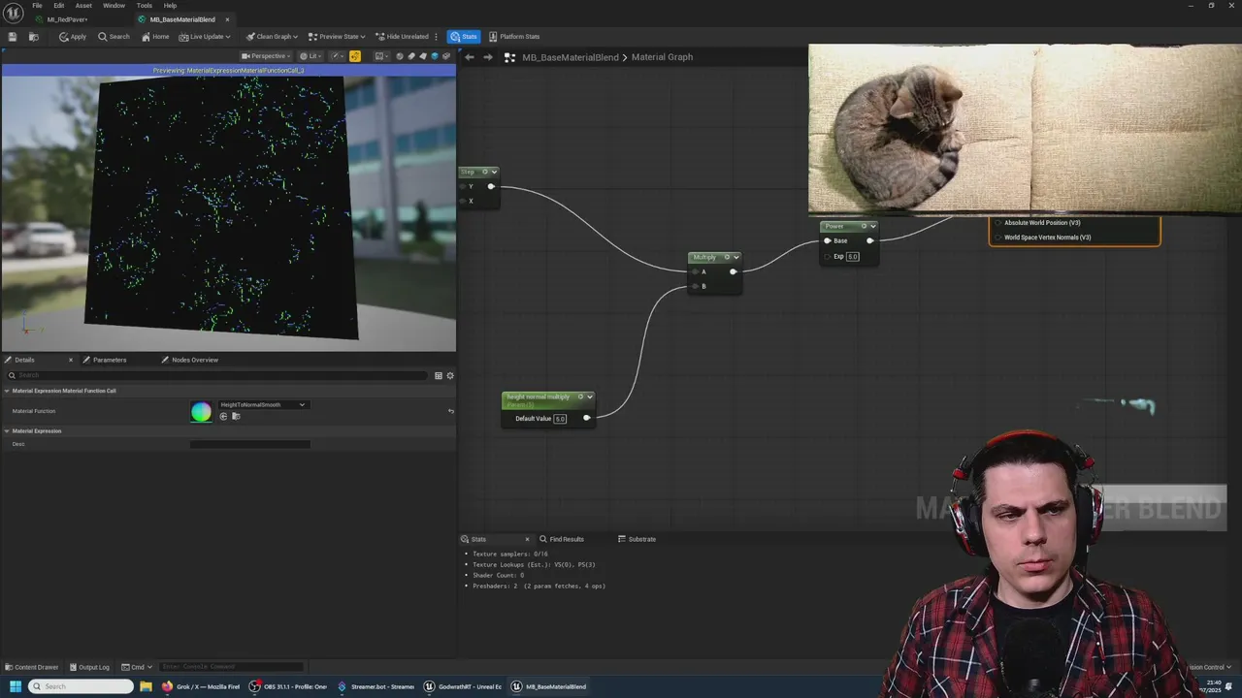Click the height normal multiply Default Value field
1242x698 pixels.
click(560, 419)
